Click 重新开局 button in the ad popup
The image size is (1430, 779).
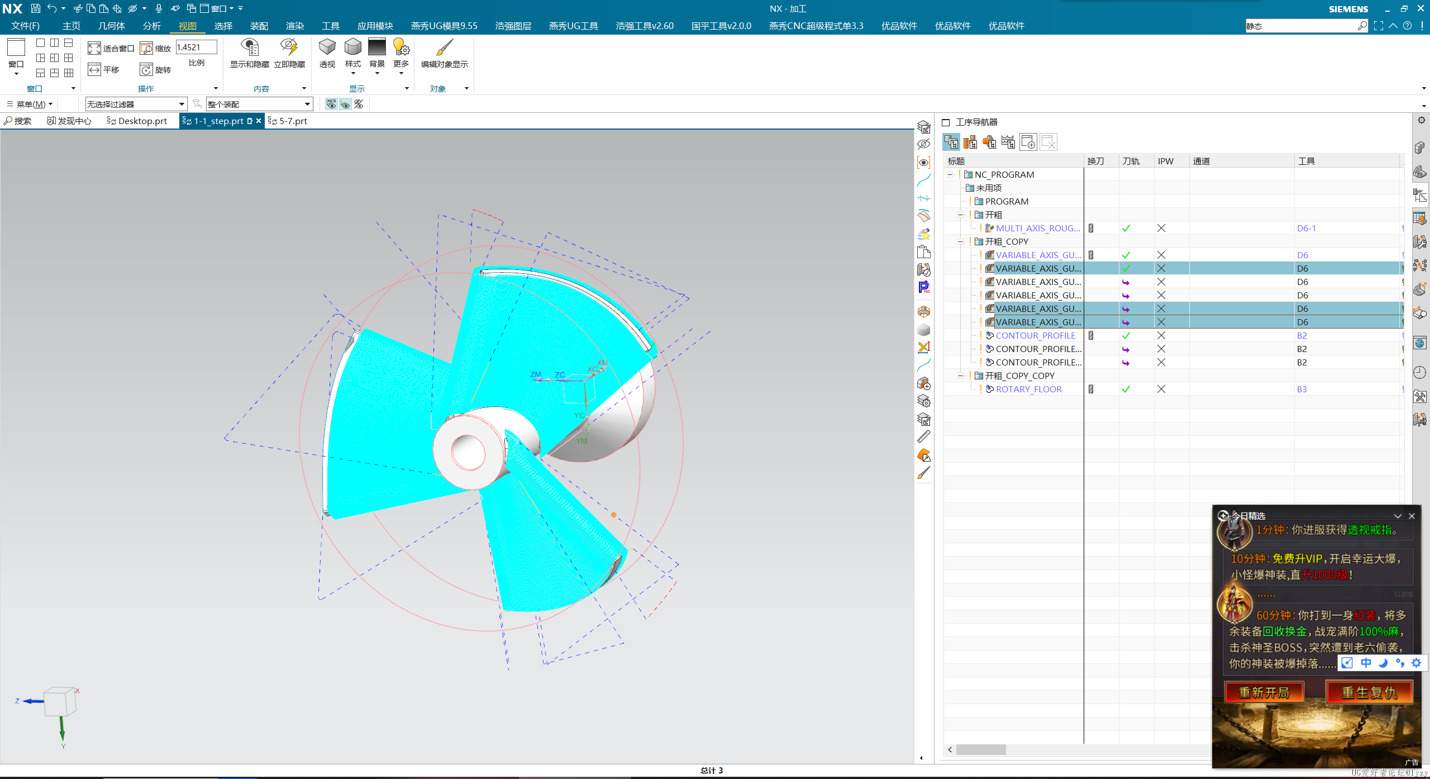pos(1264,692)
